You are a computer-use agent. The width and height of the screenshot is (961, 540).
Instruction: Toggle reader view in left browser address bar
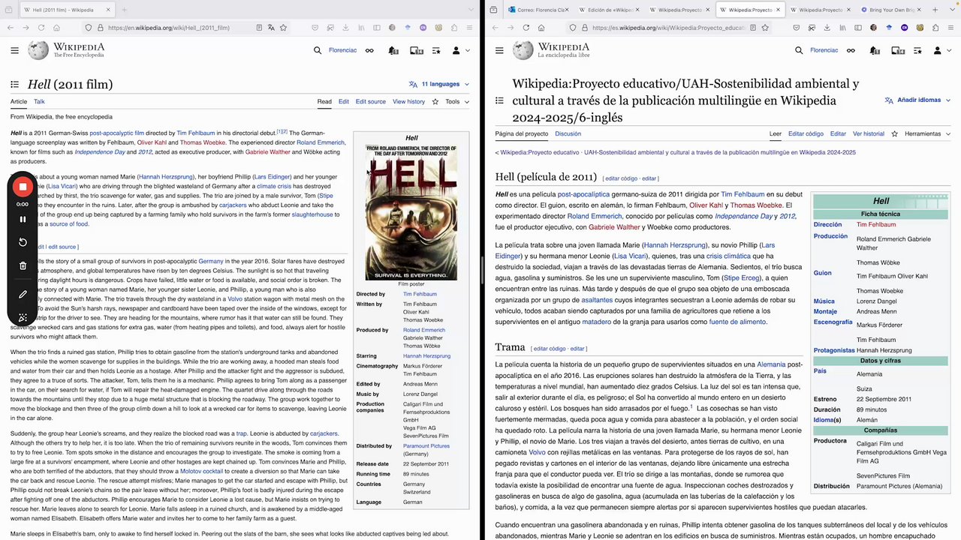click(x=259, y=28)
